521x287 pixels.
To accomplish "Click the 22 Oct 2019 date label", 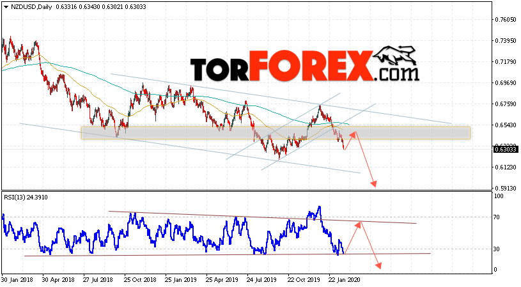I will (304, 280).
